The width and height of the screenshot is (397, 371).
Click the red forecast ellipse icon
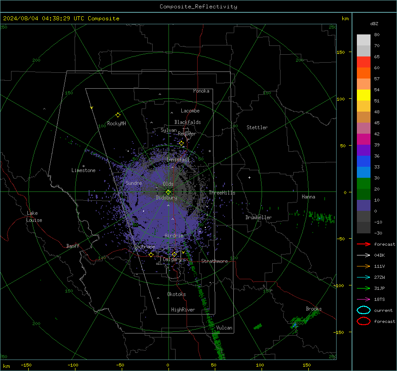click(363, 321)
